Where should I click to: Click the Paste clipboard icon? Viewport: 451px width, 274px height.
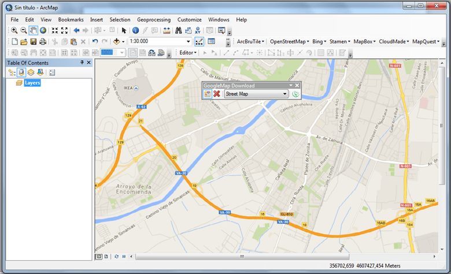click(73, 42)
